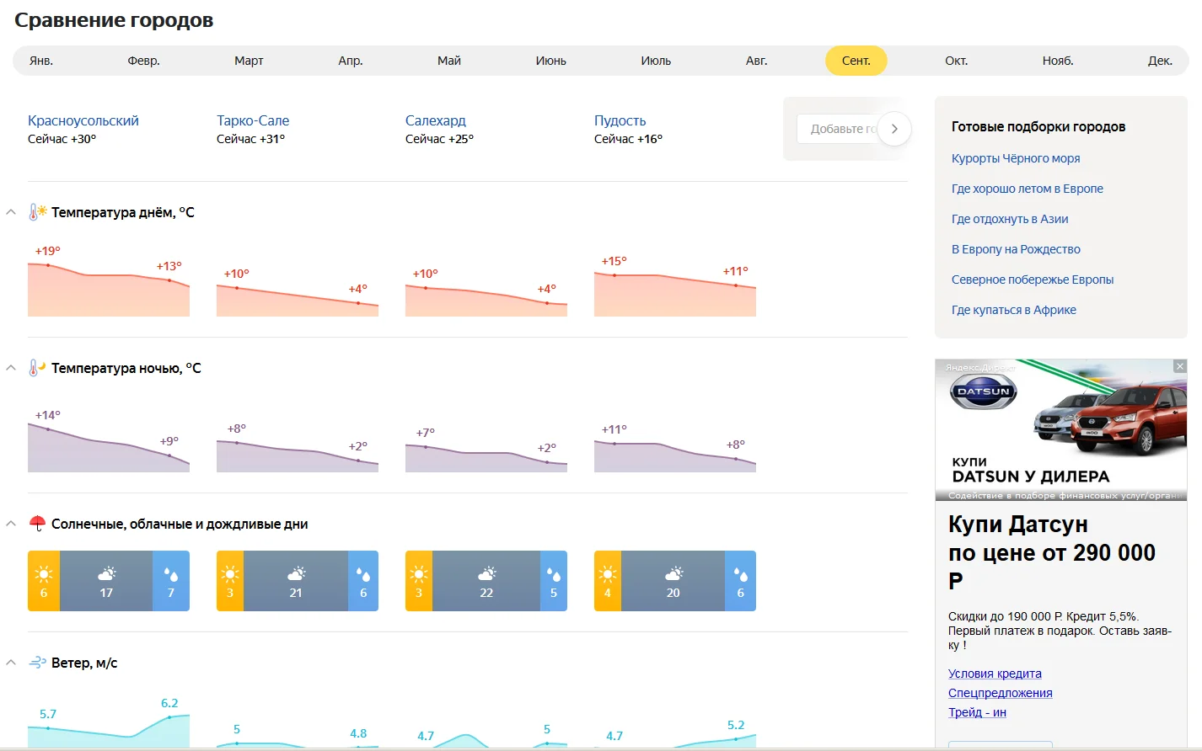1202x751 pixels.
Task: Collapse the Ветер section chevron
Action: click(x=11, y=663)
